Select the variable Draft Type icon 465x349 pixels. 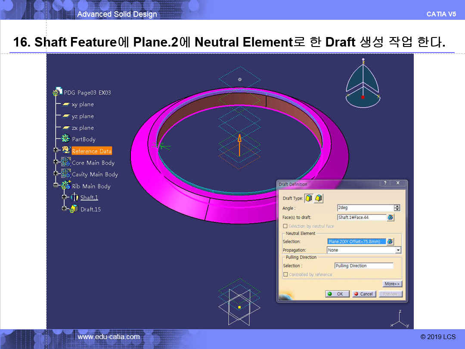point(319,198)
